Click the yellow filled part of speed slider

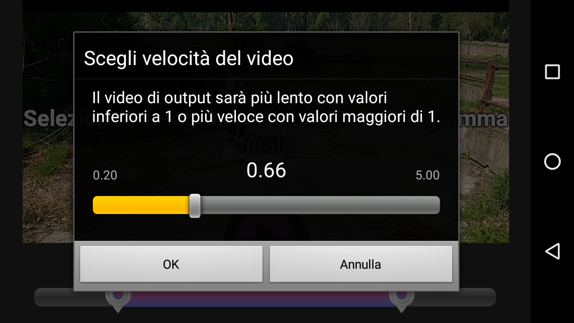141,205
